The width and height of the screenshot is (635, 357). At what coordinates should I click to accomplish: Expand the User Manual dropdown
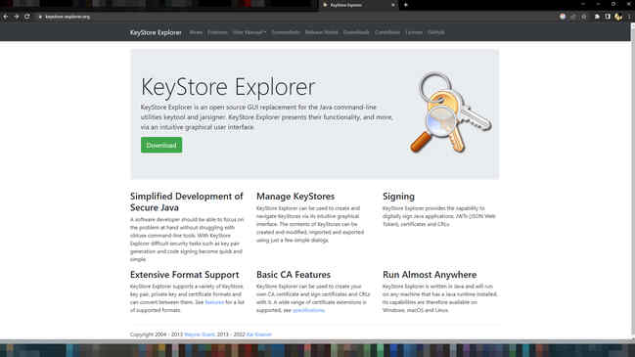pos(249,32)
